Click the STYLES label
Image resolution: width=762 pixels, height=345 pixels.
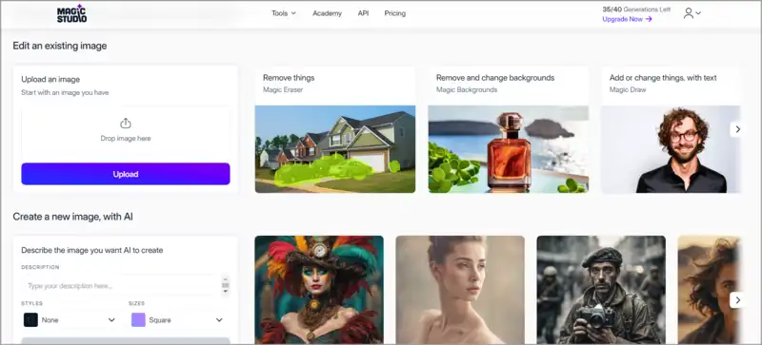(32, 304)
